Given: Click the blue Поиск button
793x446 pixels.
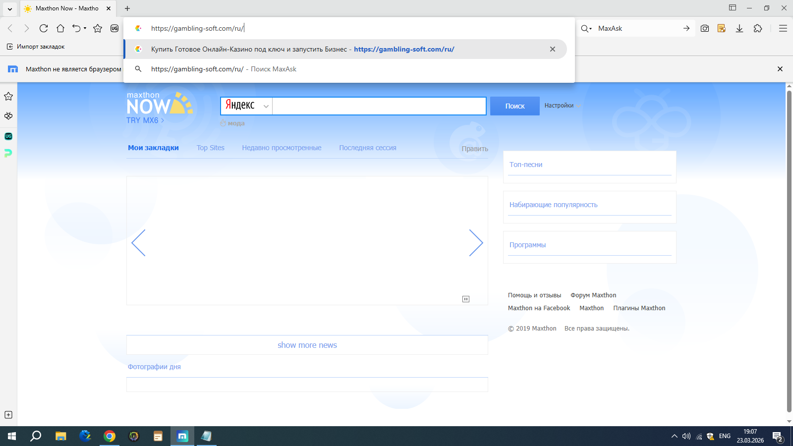Looking at the screenshot, I should pyautogui.click(x=515, y=106).
